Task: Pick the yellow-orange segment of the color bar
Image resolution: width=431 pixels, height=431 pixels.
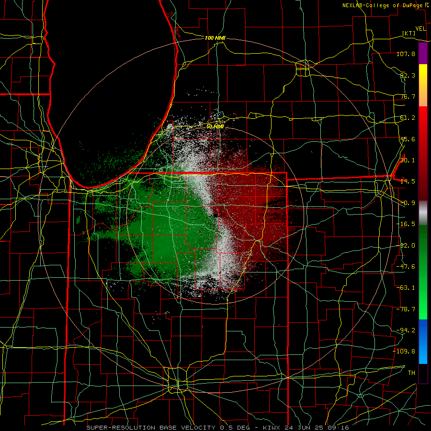Action: pyautogui.click(x=423, y=85)
